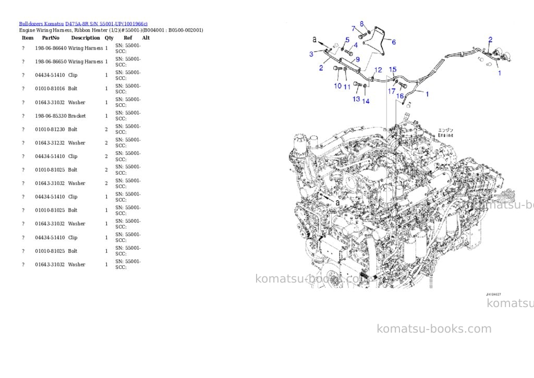
Task: Click callout number 7 in the diagram
Action: [354, 29]
